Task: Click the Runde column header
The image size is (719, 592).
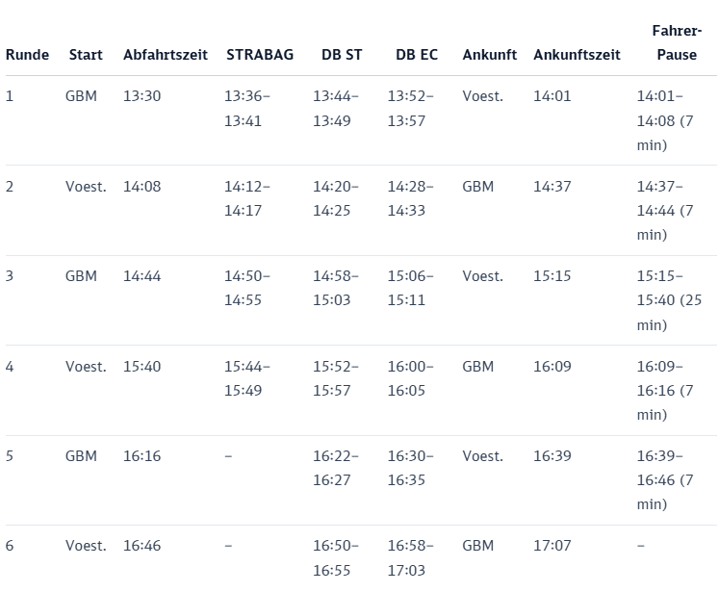Action: (27, 55)
